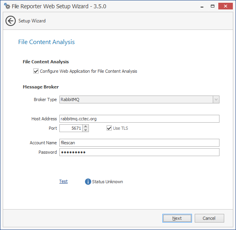Increase the Port value with up arrow

click(x=86, y=126)
